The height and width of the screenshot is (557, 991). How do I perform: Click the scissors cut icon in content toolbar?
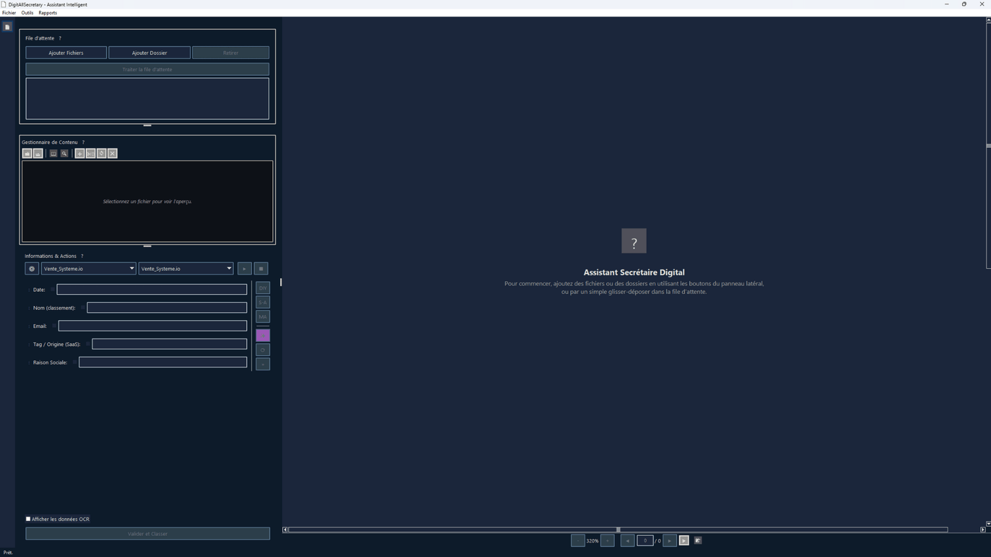point(91,154)
